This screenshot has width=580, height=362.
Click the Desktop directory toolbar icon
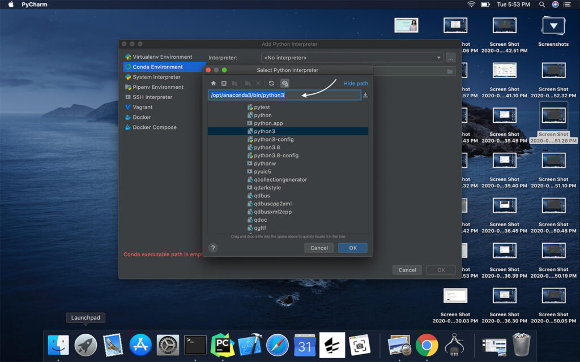224,84
